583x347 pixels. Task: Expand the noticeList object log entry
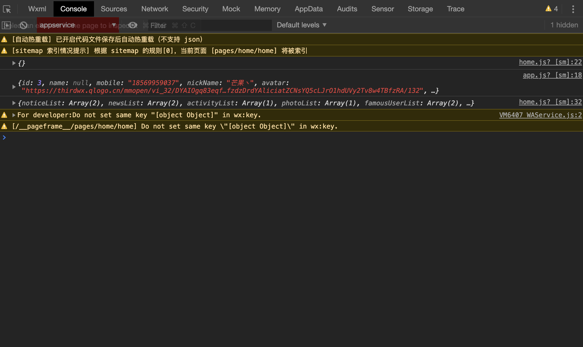click(14, 103)
